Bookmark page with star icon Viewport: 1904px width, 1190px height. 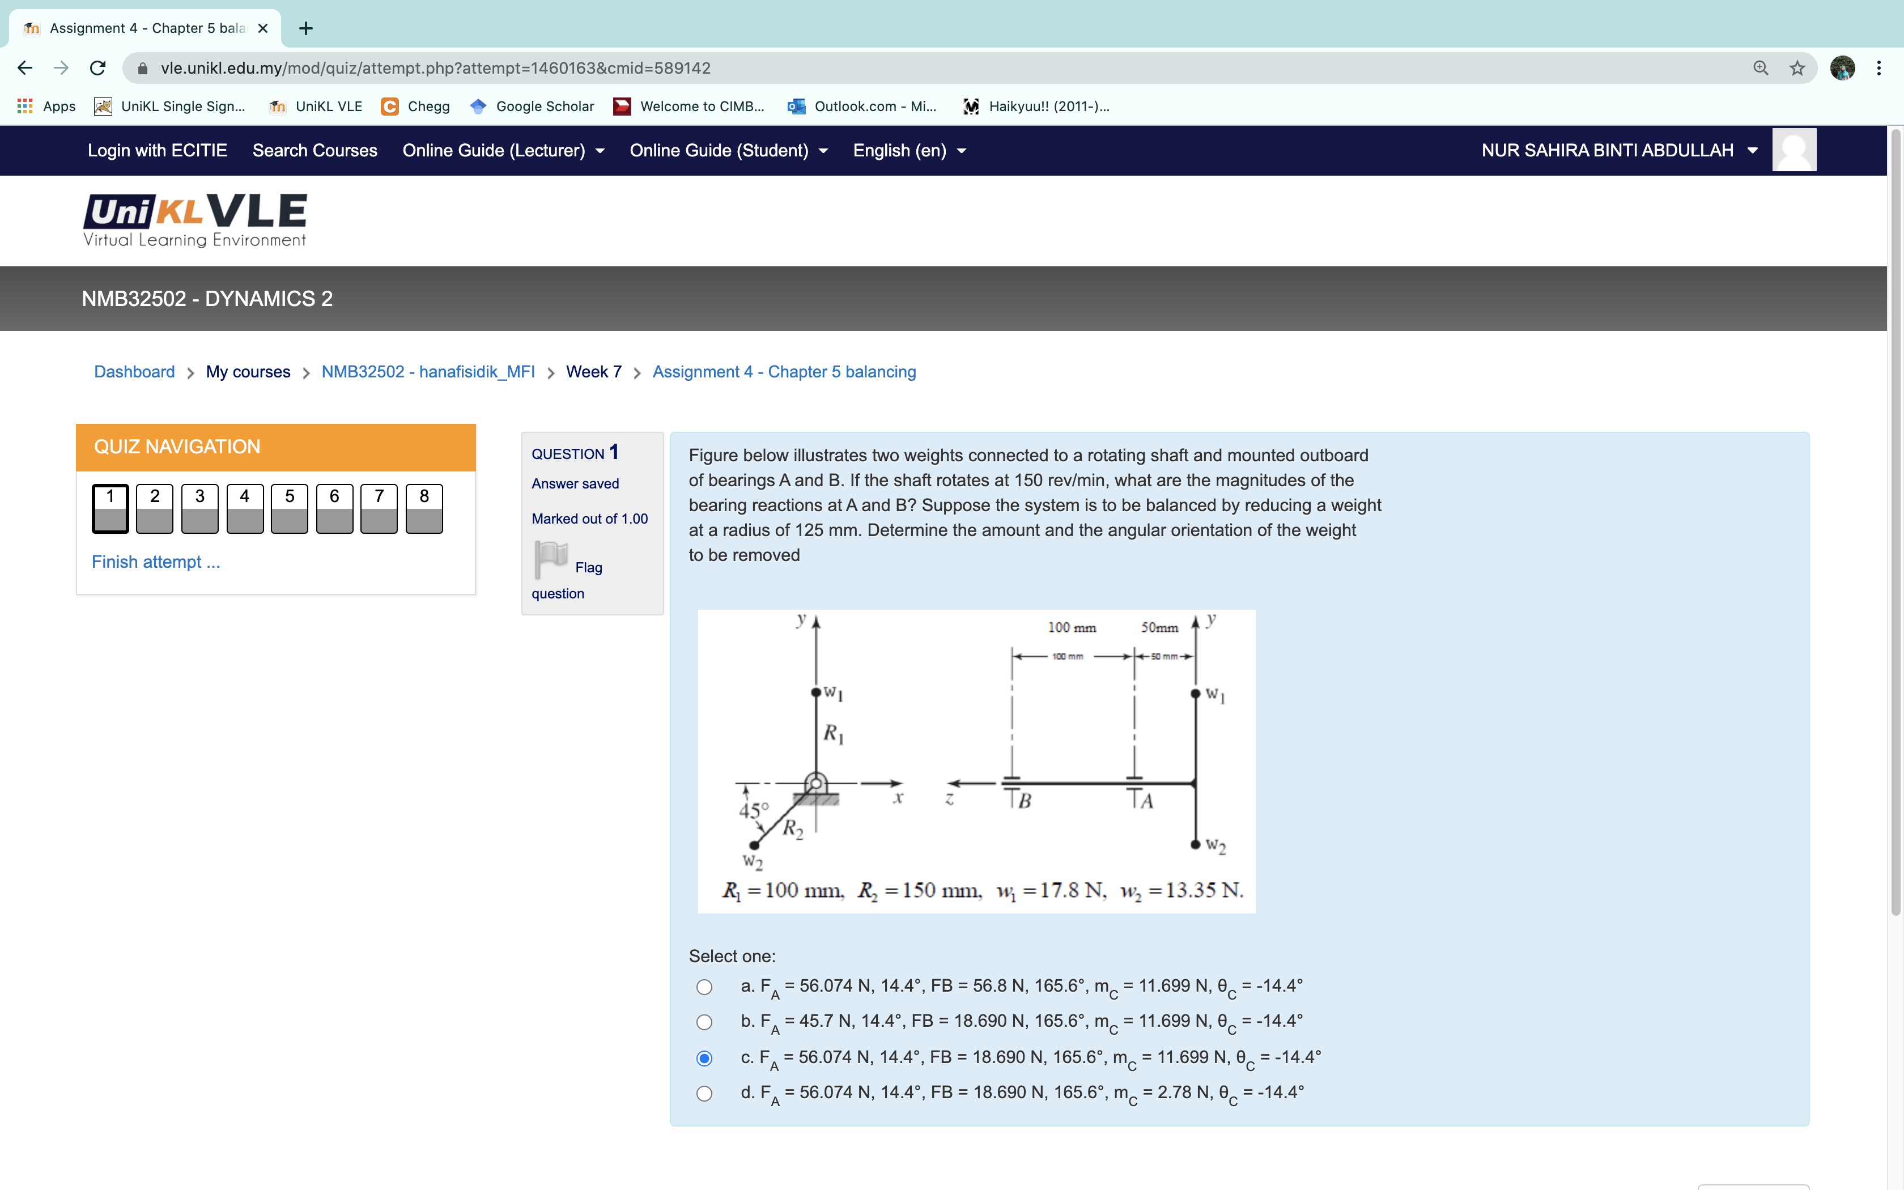click(x=1797, y=69)
